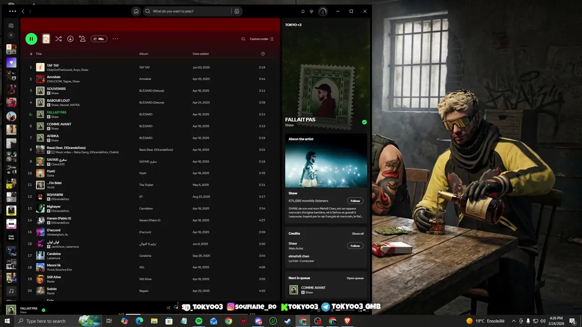This screenshot has width=582, height=327.
Task: Open playlist more options (three dots)
Action: [x=115, y=39]
